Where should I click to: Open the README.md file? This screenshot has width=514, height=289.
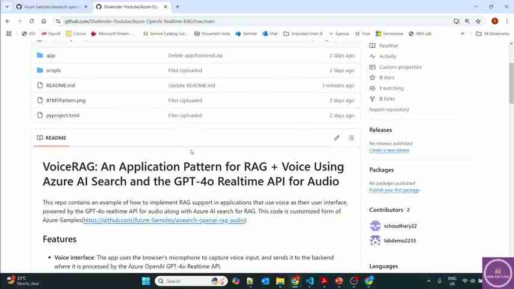pos(60,85)
